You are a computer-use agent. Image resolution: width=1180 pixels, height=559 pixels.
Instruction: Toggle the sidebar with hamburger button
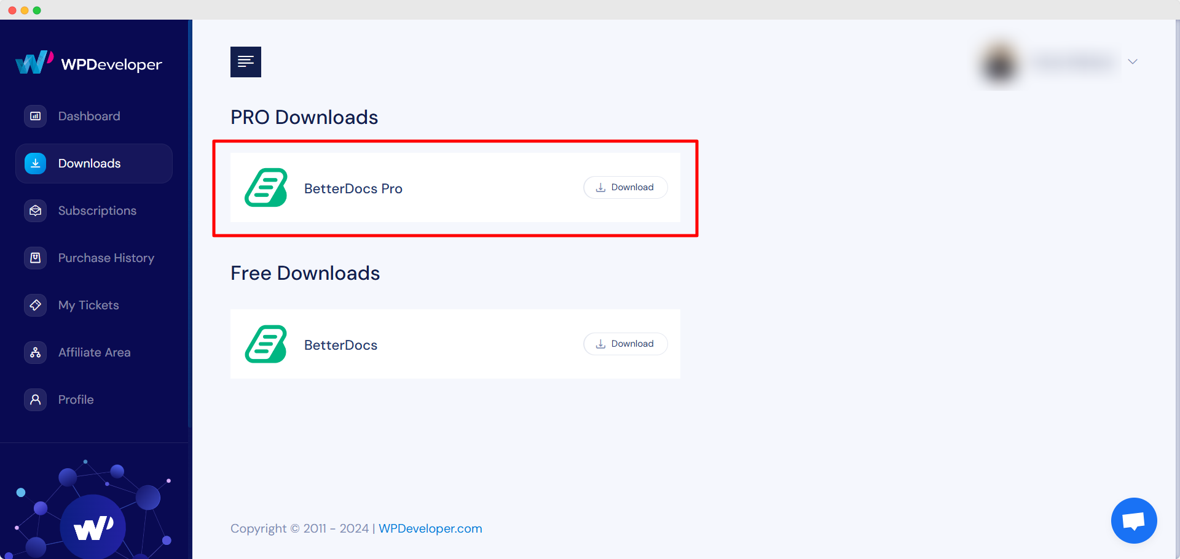click(245, 61)
